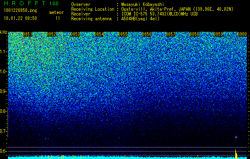Click the bright meteor echo spot near 0900

click(236, 137)
